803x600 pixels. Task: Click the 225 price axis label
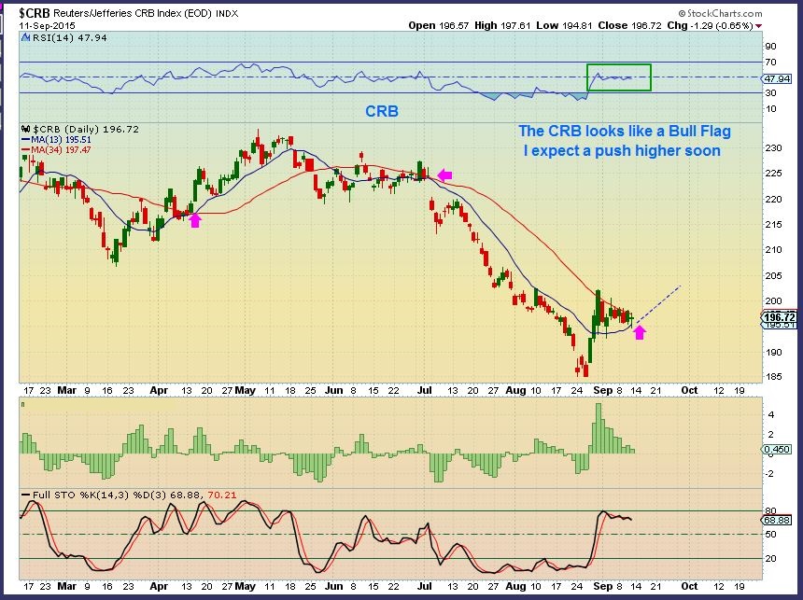click(773, 173)
